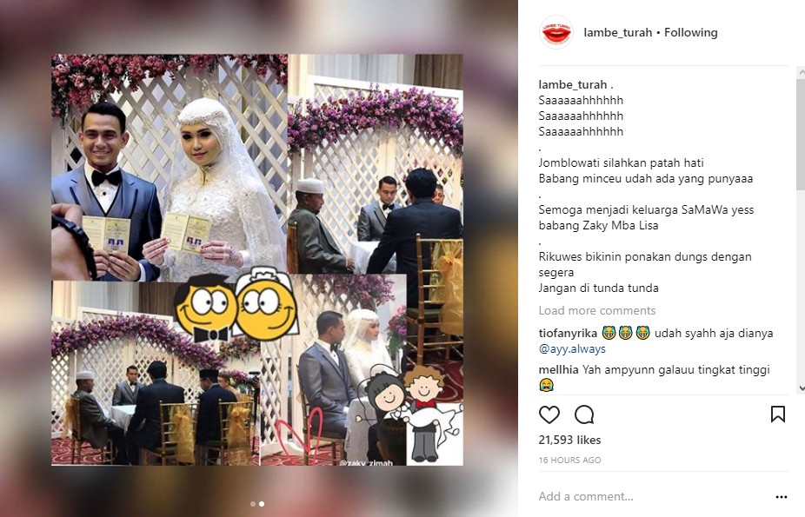The width and height of the screenshot is (805, 517).
Task: Open the three-dots more options menu
Action: (x=782, y=496)
